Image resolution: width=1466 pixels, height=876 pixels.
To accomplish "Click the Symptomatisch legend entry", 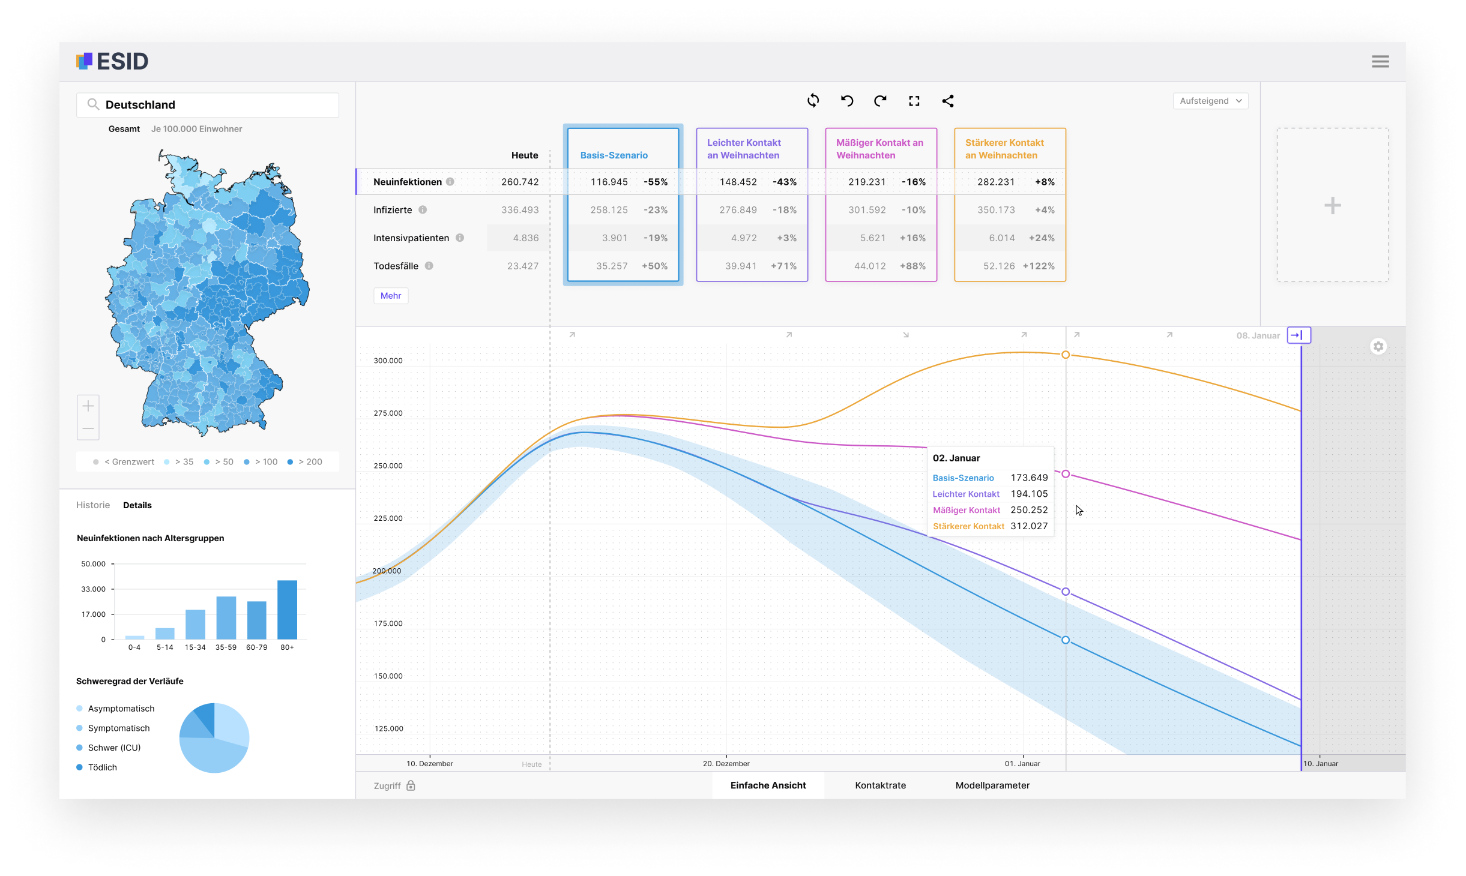I will 113,728.
